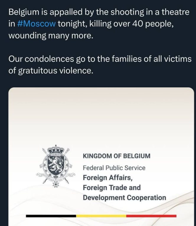The image size is (196, 226).
Task: Click the red stripe of the flag bar
Action: pyautogui.click(x=151, y=216)
